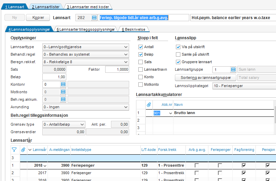Open the Lønnsartgruppe lookup list icon
The image size is (276, 181).
point(233,69)
